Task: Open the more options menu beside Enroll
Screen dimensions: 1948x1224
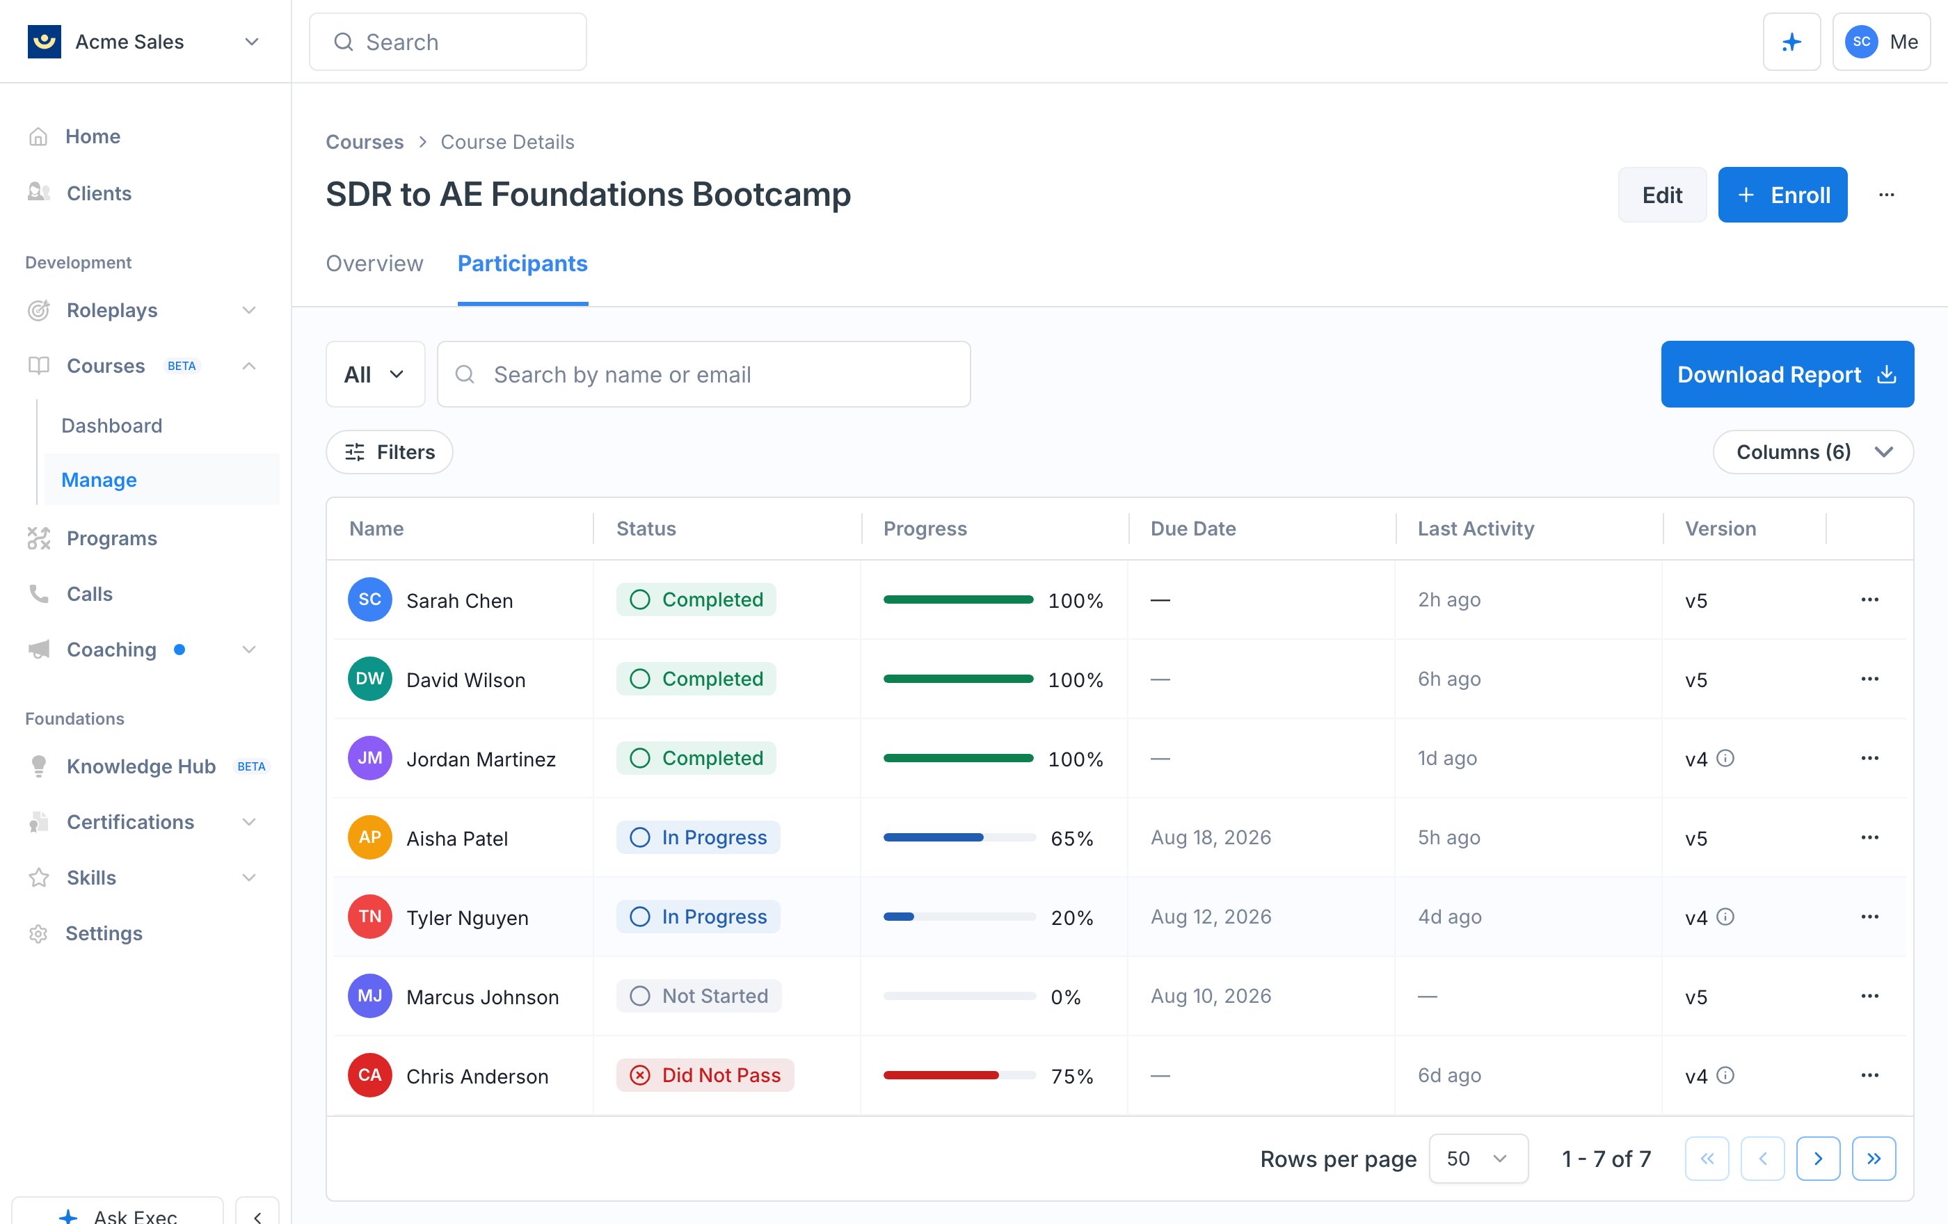Action: click(x=1887, y=195)
